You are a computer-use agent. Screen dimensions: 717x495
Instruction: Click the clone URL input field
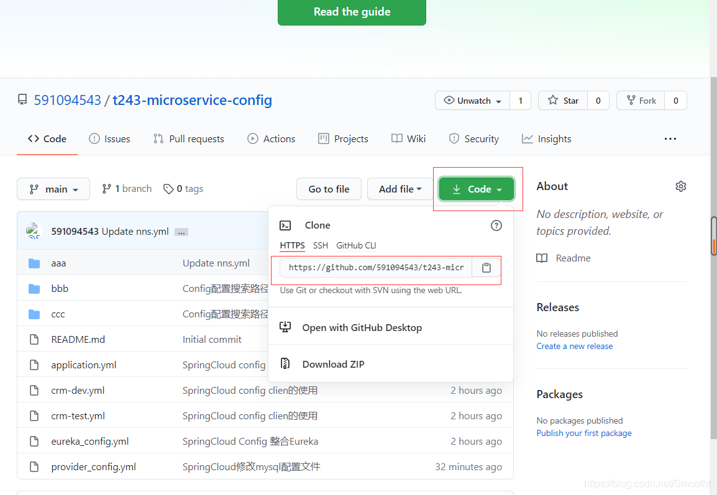(x=376, y=268)
